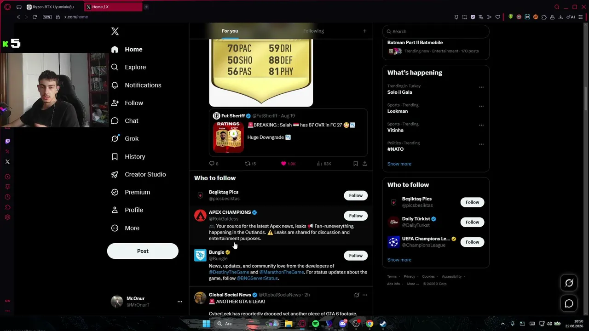Screen dimensions: 589x331
Task: Open browser extensions puzzle icon
Action: [544, 17]
